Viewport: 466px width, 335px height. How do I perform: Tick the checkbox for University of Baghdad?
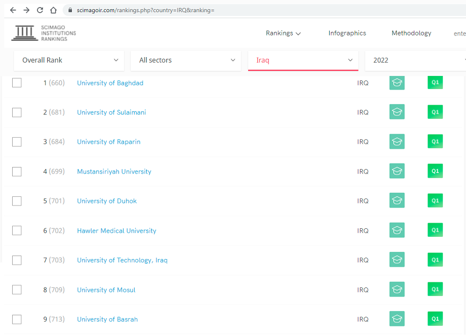pos(17,83)
